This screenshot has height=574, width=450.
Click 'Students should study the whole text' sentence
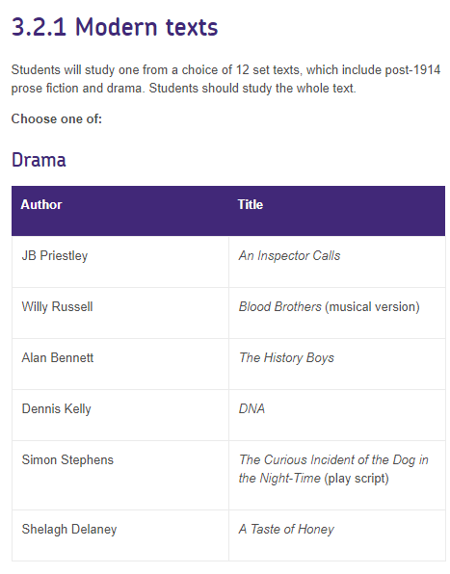(x=252, y=89)
